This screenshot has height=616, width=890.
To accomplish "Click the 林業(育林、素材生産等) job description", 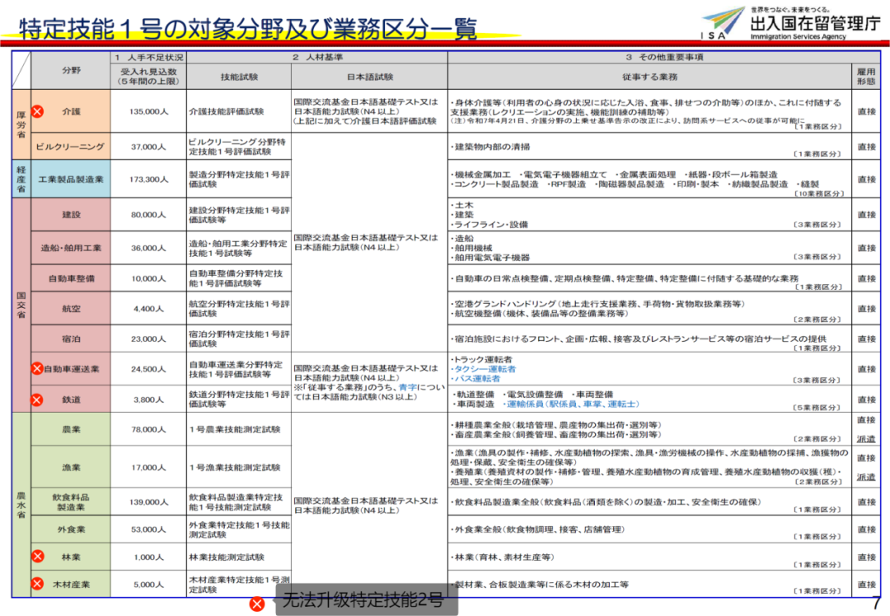I will [503, 557].
